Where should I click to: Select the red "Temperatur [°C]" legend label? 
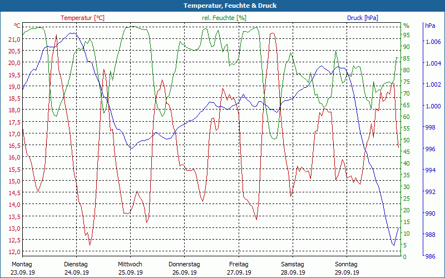82,18
